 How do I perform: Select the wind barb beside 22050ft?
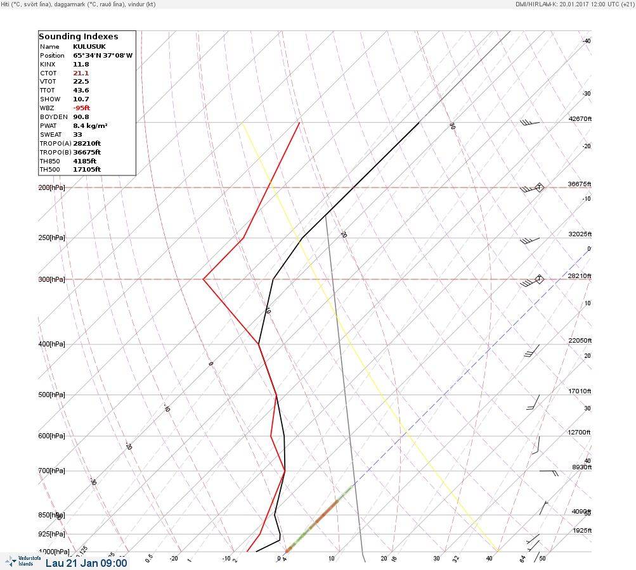click(x=532, y=350)
